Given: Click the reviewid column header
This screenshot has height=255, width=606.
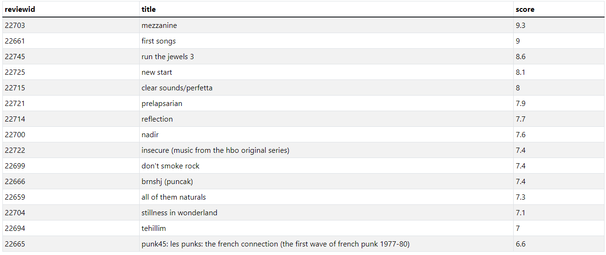Looking at the screenshot, I should click(71, 9).
